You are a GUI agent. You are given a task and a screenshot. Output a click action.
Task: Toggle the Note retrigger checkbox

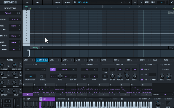pos(142,80)
